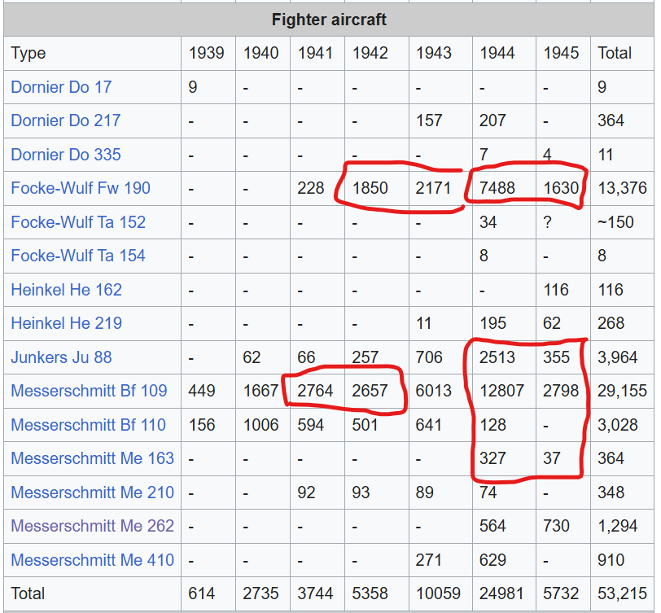The width and height of the screenshot is (661, 613).
Task: Select the Bf 109 cell 2657
Action: point(376,391)
